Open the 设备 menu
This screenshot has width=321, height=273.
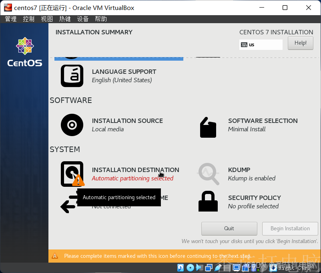83,18
